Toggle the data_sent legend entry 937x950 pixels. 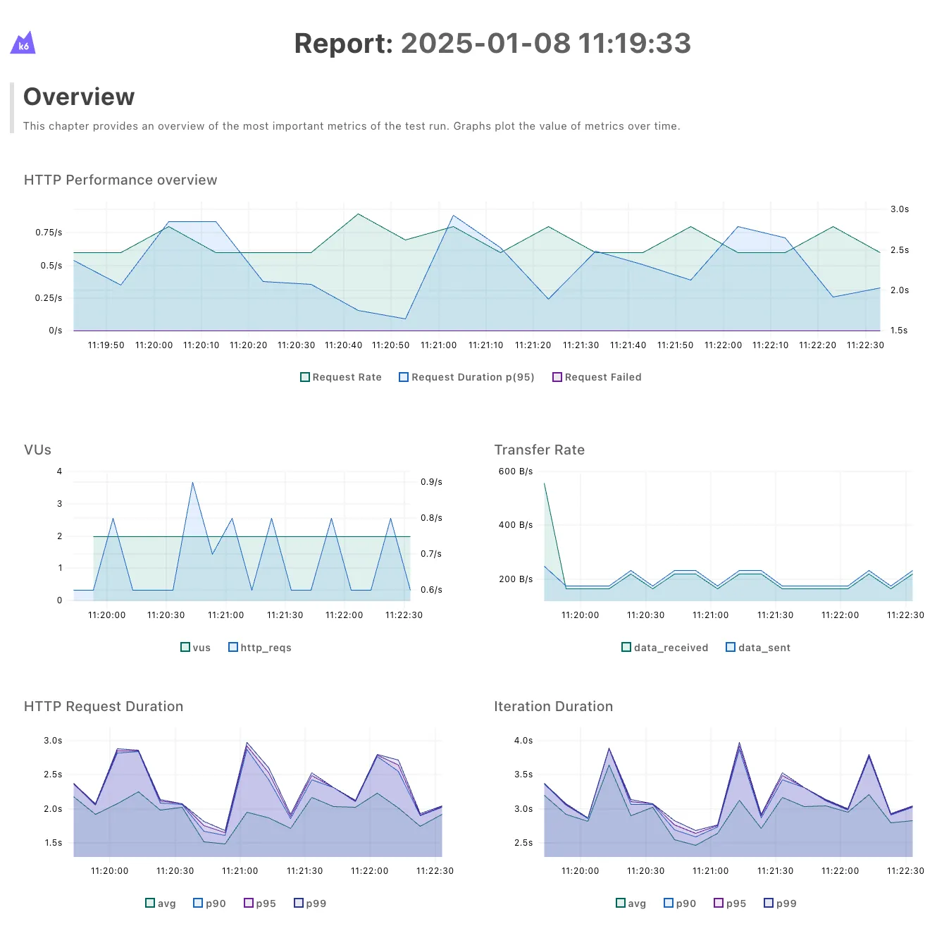(758, 648)
